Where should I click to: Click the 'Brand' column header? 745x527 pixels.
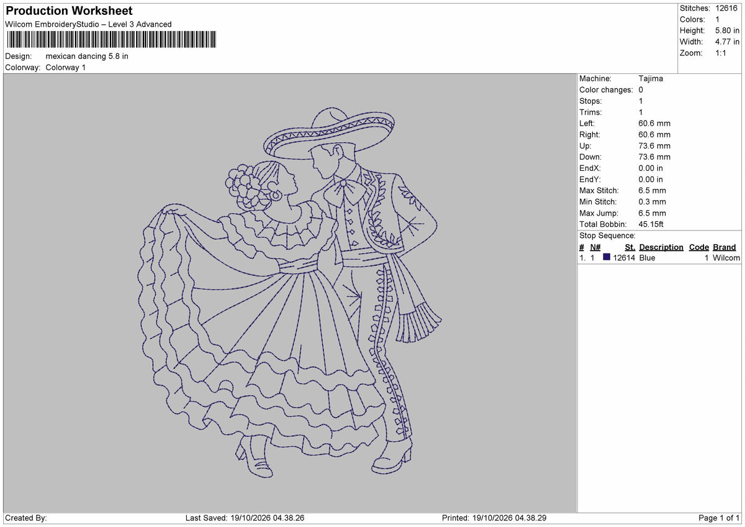[x=725, y=247]
